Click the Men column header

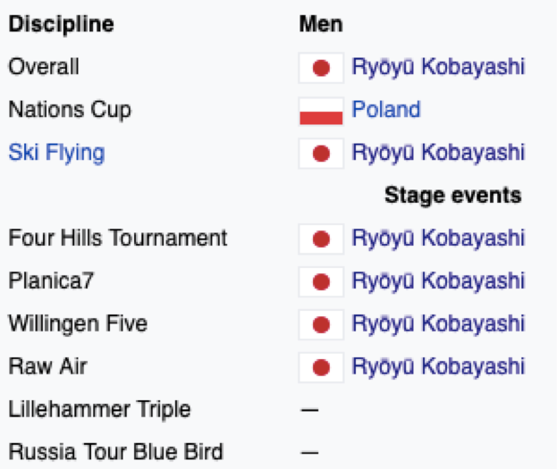(x=321, y=24)
